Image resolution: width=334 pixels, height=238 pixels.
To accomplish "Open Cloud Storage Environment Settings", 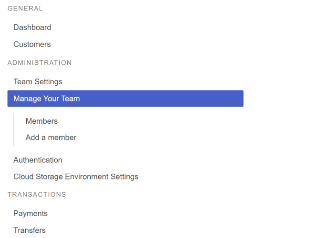I will coord(75,177).
